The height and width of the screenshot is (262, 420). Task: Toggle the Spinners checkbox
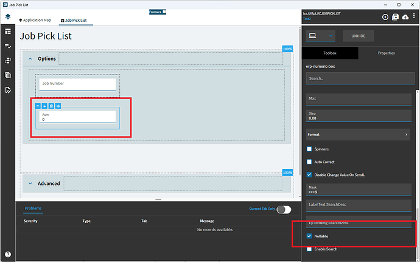[x=309, y=149]
